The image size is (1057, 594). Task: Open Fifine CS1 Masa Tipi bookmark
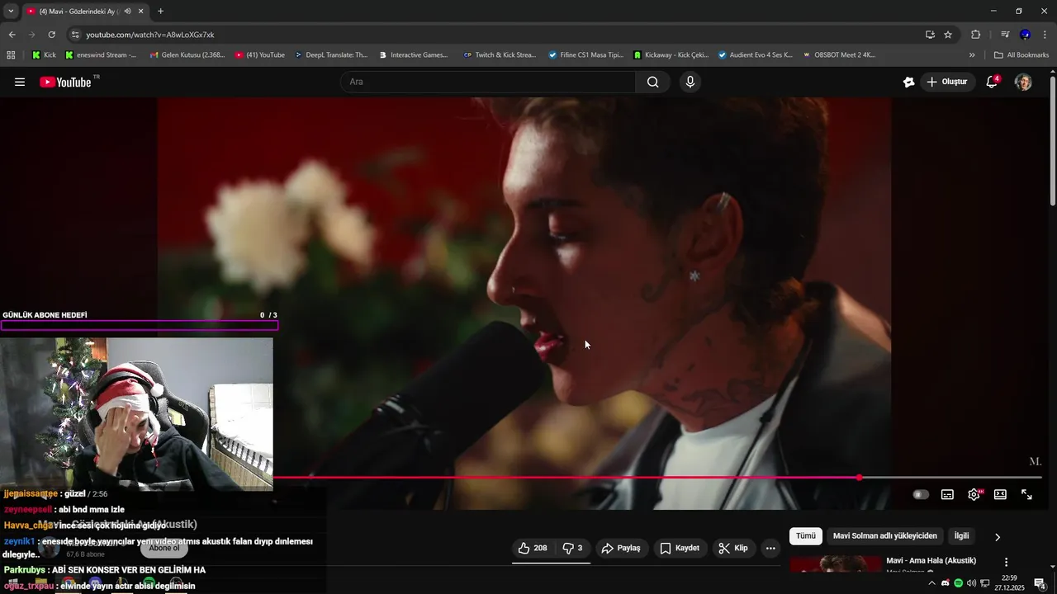[586, 55]
